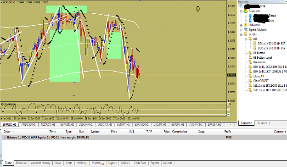Click the Close All script icon

[250, 76]
